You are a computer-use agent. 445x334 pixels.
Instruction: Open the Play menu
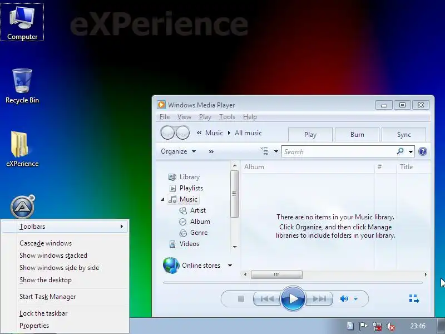[x=205, y=117]
